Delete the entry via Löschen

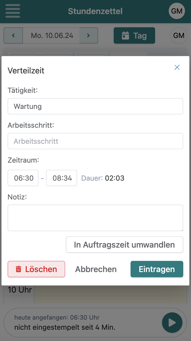click(36, 269)
